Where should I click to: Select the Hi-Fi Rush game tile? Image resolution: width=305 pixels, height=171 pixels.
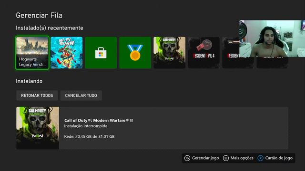[67, 53]
